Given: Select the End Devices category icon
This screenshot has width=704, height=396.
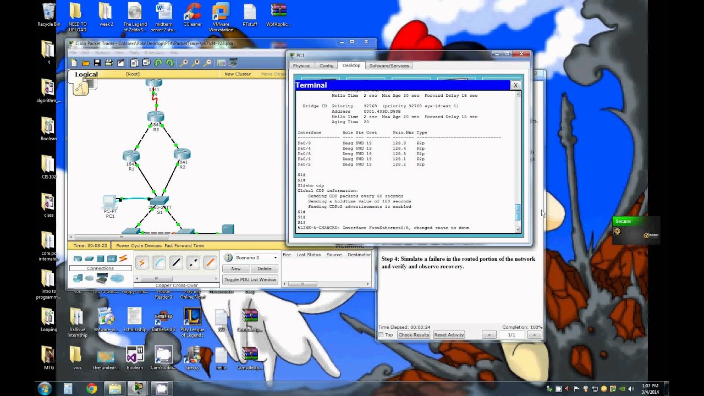Looking at the screenshot, I should (x=78, y=278).
